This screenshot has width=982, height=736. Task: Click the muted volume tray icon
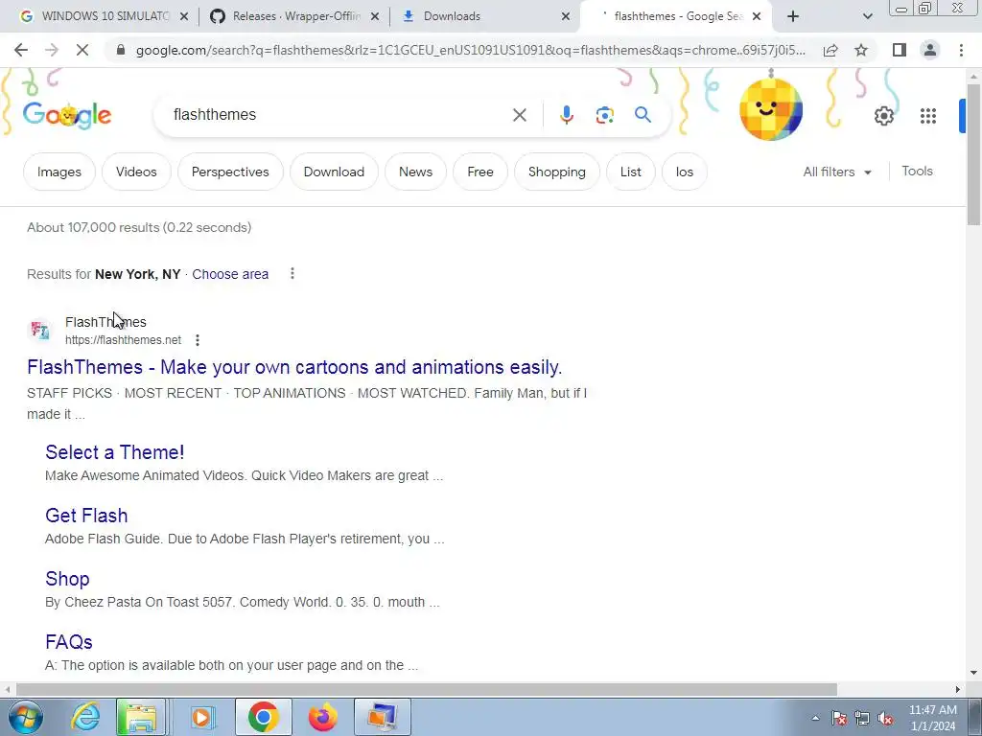(x=885, y=719)
